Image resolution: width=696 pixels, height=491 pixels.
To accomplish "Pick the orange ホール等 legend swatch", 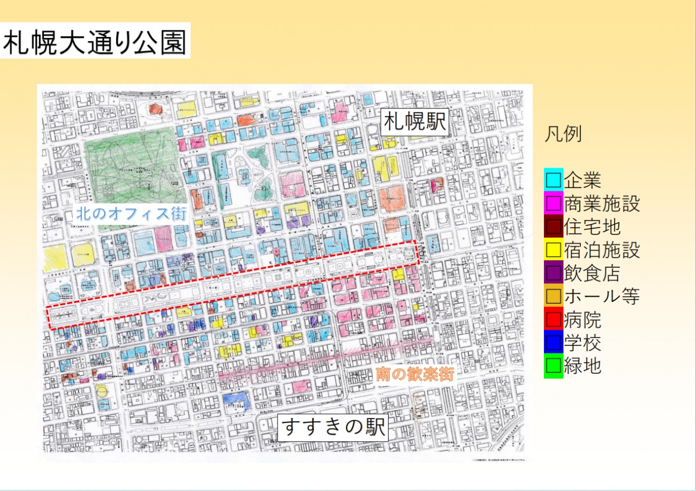I will (x=553, y=296).
